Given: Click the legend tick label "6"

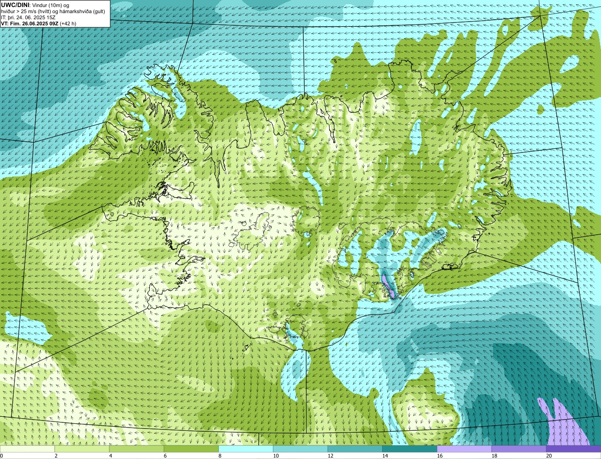Looking at the screenshot, I should [165, 456].
